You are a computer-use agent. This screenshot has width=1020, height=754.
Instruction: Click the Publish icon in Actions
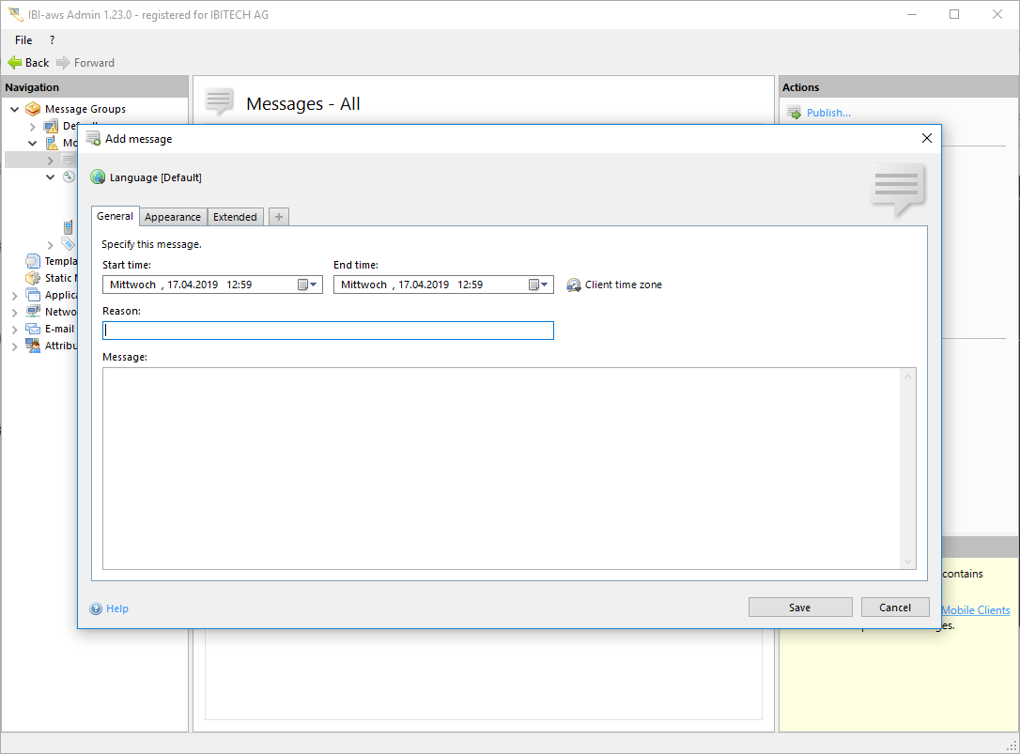(x=794, y=113)
